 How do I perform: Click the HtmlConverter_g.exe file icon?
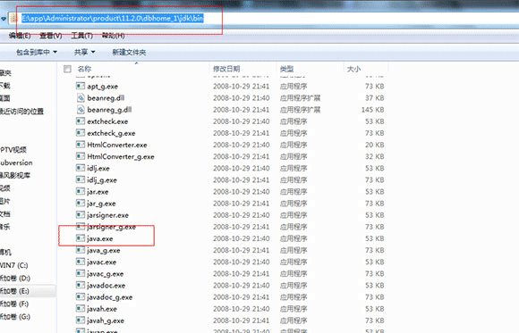(81, 156)
